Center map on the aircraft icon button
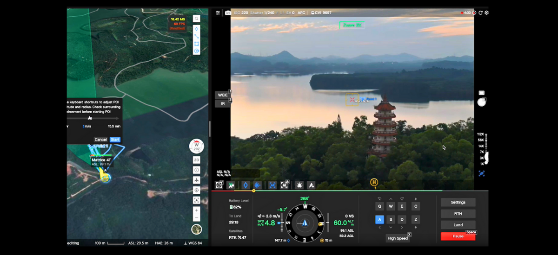Viewport: 558px width, 255px height. pos(197,180)
